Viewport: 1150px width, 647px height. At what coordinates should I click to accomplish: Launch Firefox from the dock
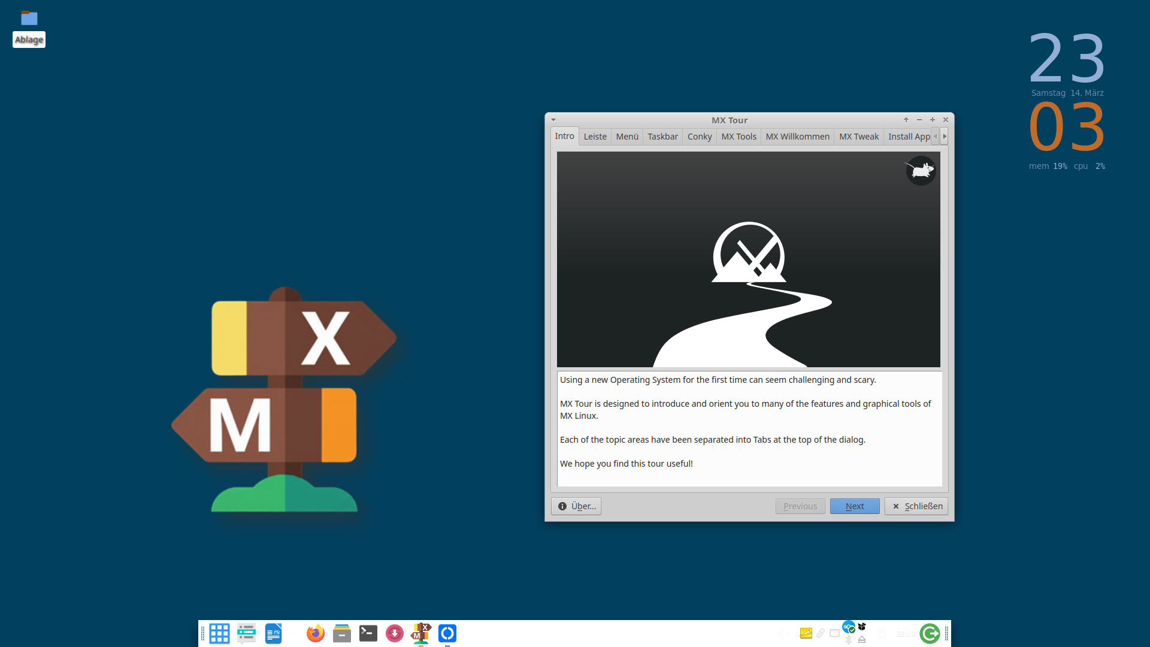pyautogui.click(x=315, y=633)
